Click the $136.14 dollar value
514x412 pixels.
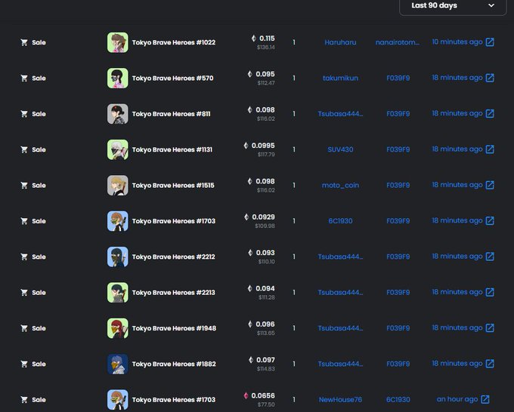tap(266, 47)
